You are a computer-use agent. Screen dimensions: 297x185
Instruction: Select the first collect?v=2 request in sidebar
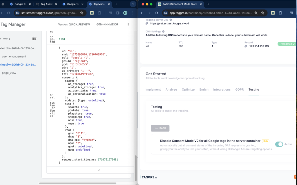tap(18, 48)
